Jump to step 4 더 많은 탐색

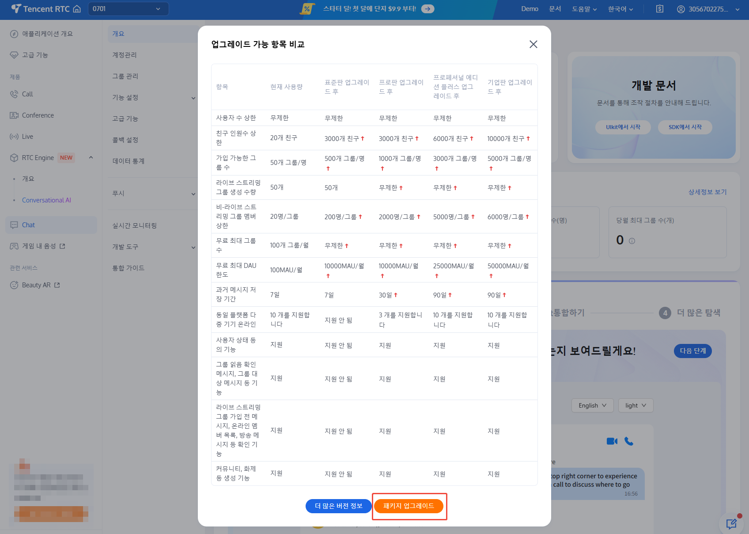click(x=690, y=313)
